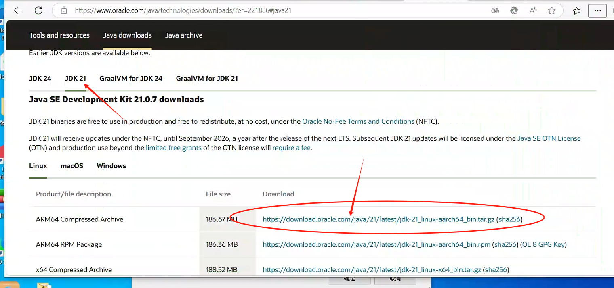This screenshot has height=288, width=614.
Task: Switch to the JDK 24 tab
Action: click(x=40, y=78)
